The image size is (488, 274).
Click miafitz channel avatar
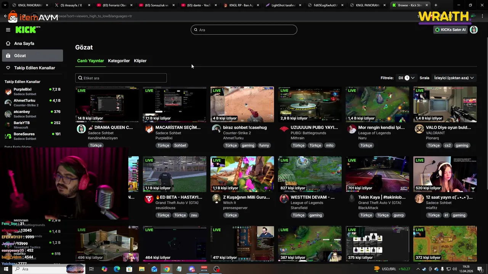coord(419,199)
